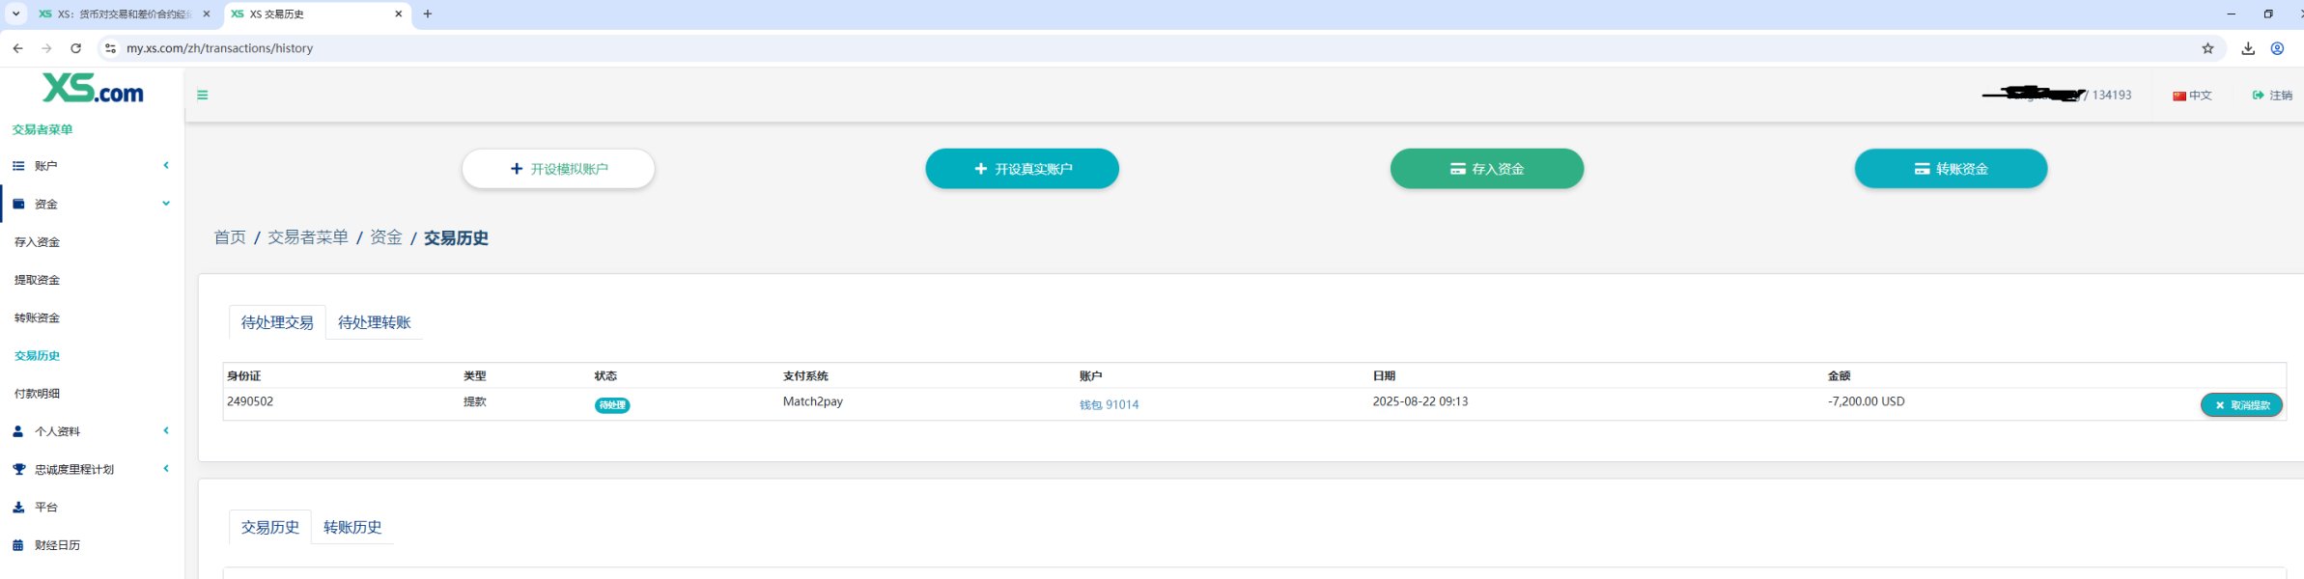
Task: Select the 待处理转账 tab
Action: pos(375,322)
